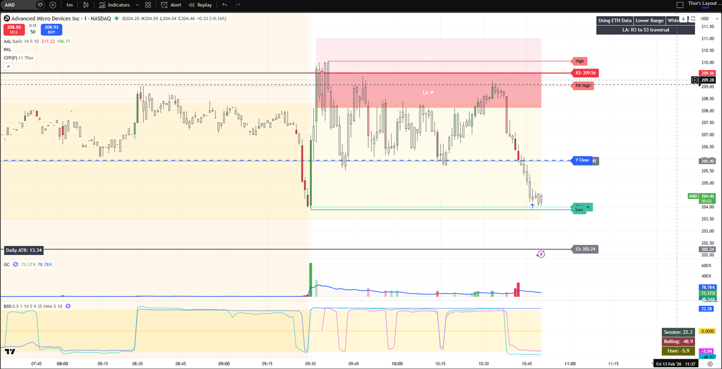Click the blue up-arrow marker near Low
This screenshot has width=722, height=369.
pyautogui.click(x=532, y=206)
